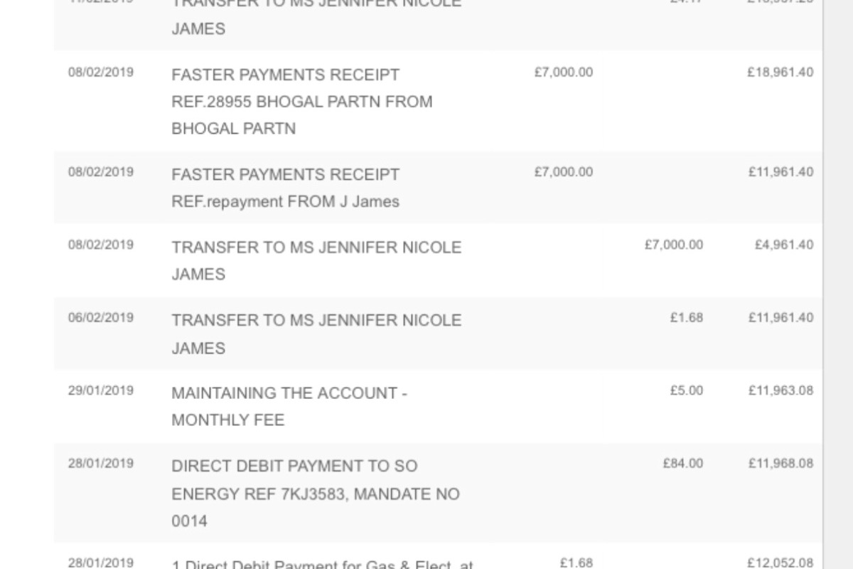
Task: Click the £4,961.40 balance amount
Action: point(784,245)
